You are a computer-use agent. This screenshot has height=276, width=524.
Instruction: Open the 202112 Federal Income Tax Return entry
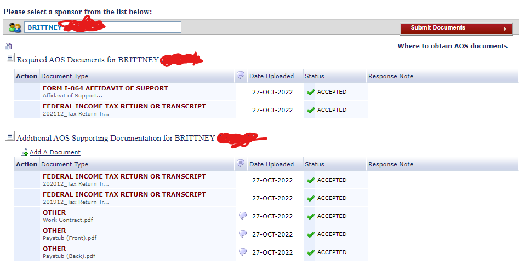pyautogui.click(x=124, y=106)
